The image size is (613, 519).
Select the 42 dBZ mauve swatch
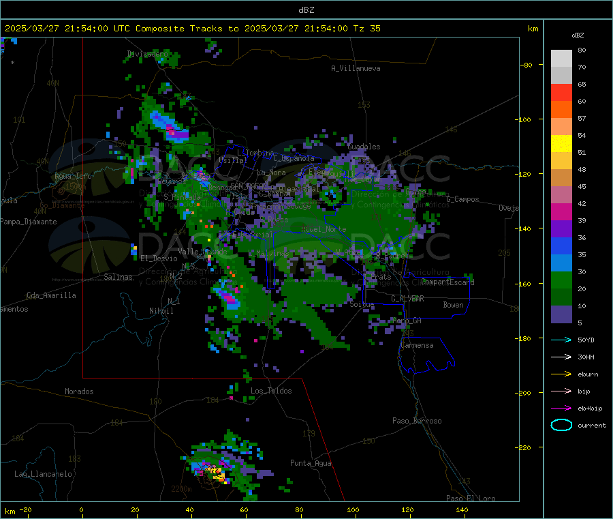561,195
